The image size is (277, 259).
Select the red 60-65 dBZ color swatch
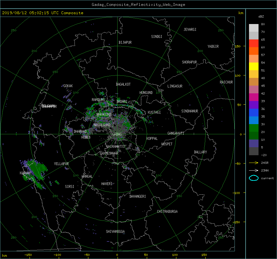(x=254, y=43)
